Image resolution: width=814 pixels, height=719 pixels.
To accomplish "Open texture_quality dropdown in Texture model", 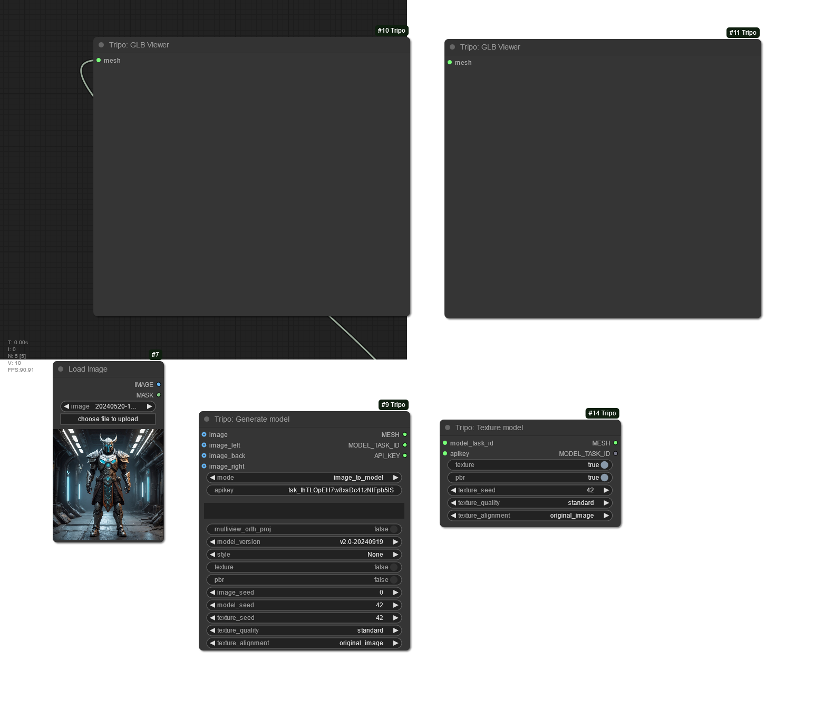I will (530, 503).
